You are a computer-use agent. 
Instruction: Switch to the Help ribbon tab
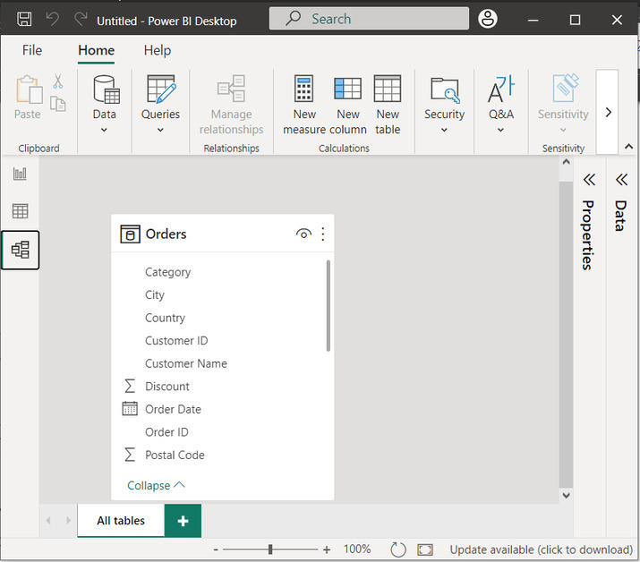point(158,50)
